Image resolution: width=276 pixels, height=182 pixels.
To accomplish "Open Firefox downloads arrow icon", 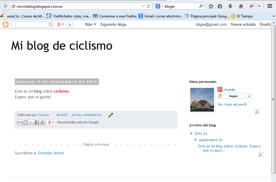I will coord(230,6).
